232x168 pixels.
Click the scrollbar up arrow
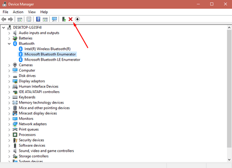tap(229, 28)
